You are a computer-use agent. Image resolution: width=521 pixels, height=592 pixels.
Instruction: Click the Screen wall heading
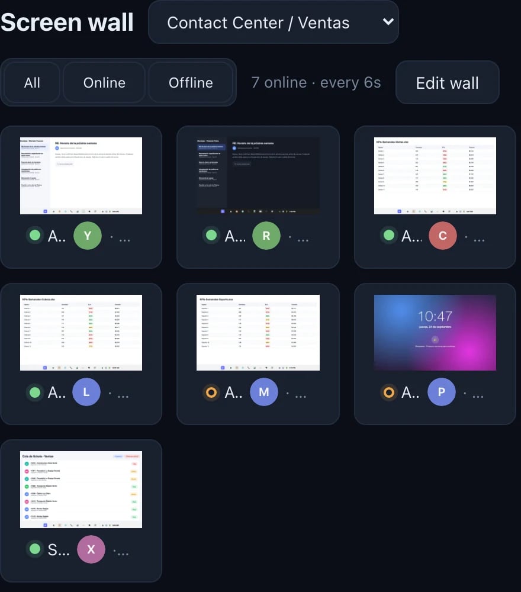[x=67, y=22]
